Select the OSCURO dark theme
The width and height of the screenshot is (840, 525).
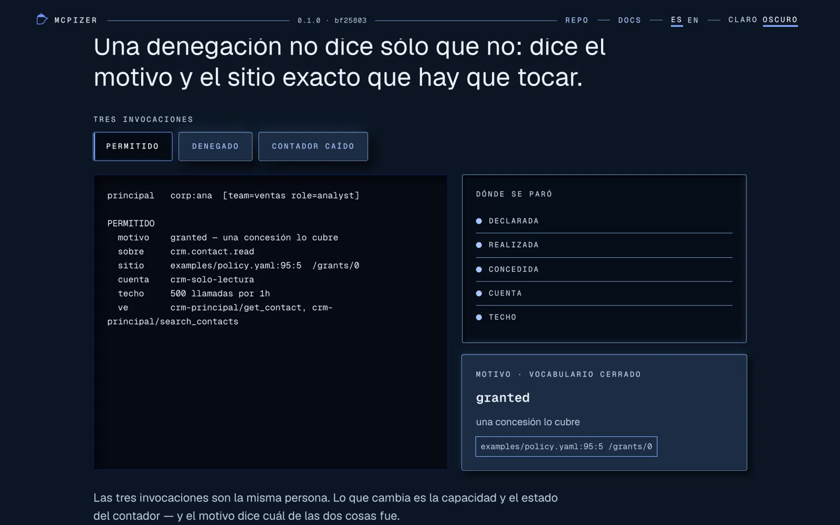[780, 20]
